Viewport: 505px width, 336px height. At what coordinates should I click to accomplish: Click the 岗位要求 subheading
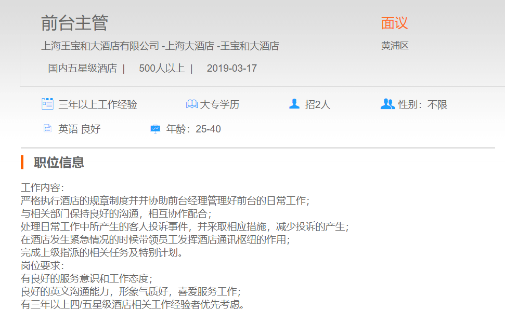coord(42,265)
